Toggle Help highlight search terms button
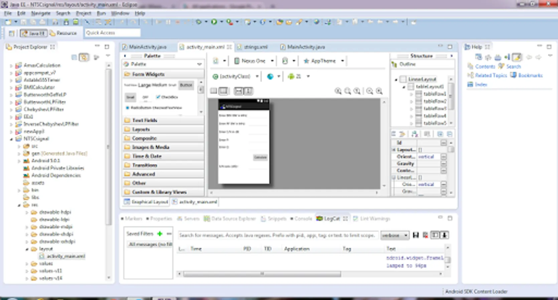Image resolution: width=558 pixels, height=300 pixels. pyautogui.click(x=517, y=57)
